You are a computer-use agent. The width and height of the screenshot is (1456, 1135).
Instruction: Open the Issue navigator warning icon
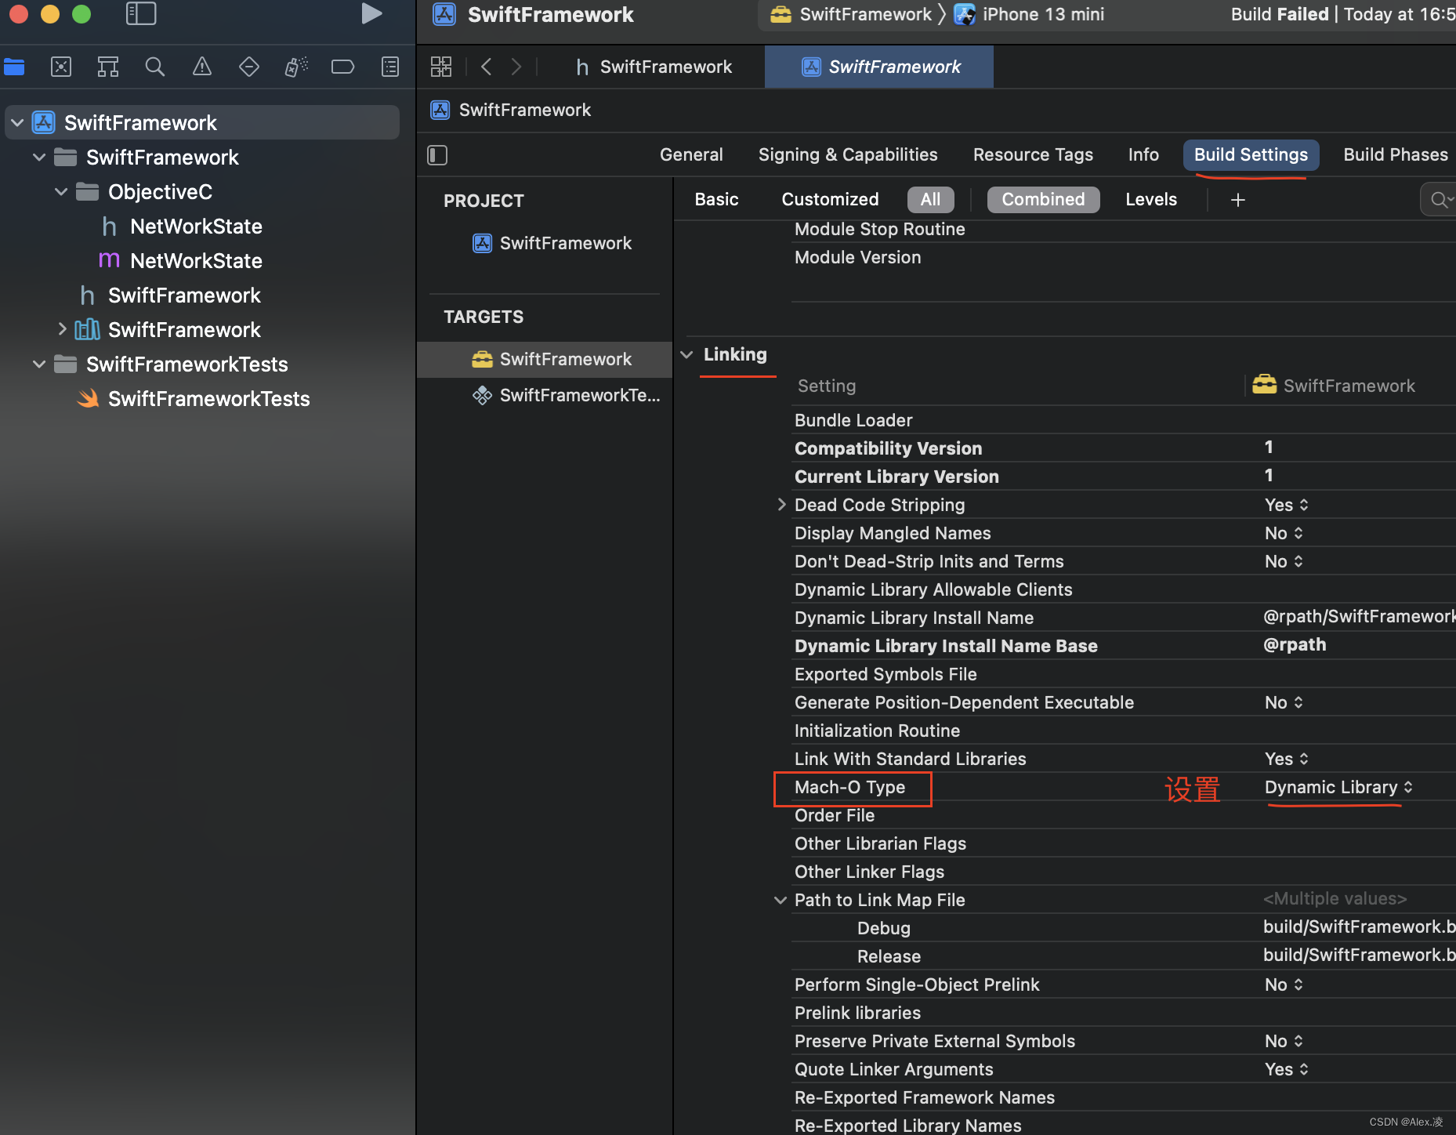tap(202, 67)
